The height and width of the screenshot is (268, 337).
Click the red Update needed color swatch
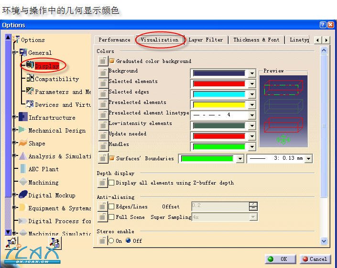pyautogui.click(x=219, y=136)
